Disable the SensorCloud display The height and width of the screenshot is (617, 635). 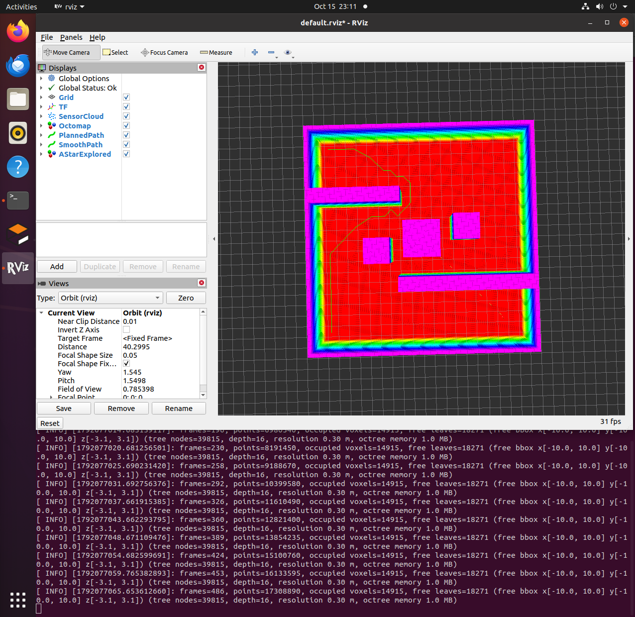126,116
